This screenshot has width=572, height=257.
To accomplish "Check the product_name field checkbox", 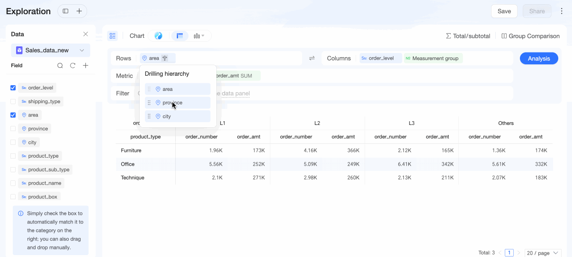I will tap(13, 183).
